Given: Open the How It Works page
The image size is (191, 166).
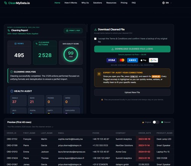Looking at the screenshot, I should point(71,3).
